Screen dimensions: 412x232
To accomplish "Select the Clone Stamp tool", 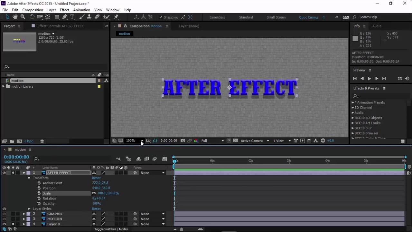I will (x=89, y=17).
